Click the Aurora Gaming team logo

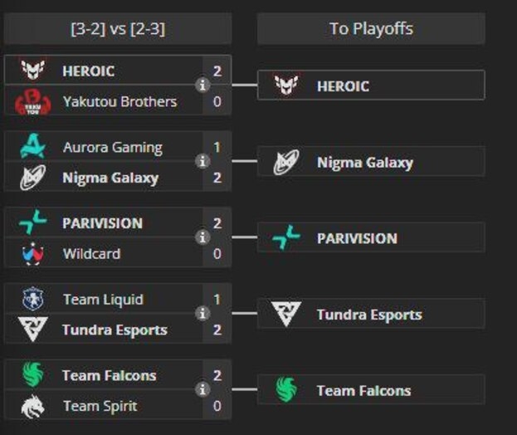[x=32, y=148]
